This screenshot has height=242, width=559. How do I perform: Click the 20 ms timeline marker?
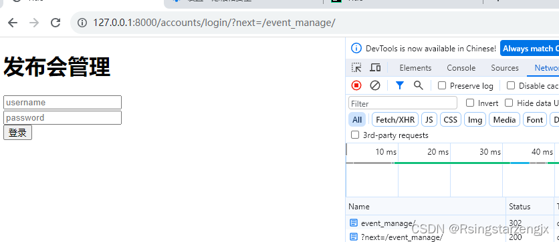[438, 152]
